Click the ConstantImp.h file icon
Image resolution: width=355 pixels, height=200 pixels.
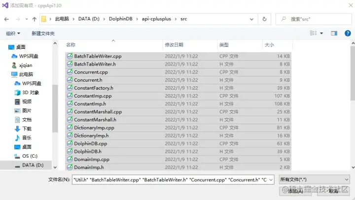pos(70,103)
